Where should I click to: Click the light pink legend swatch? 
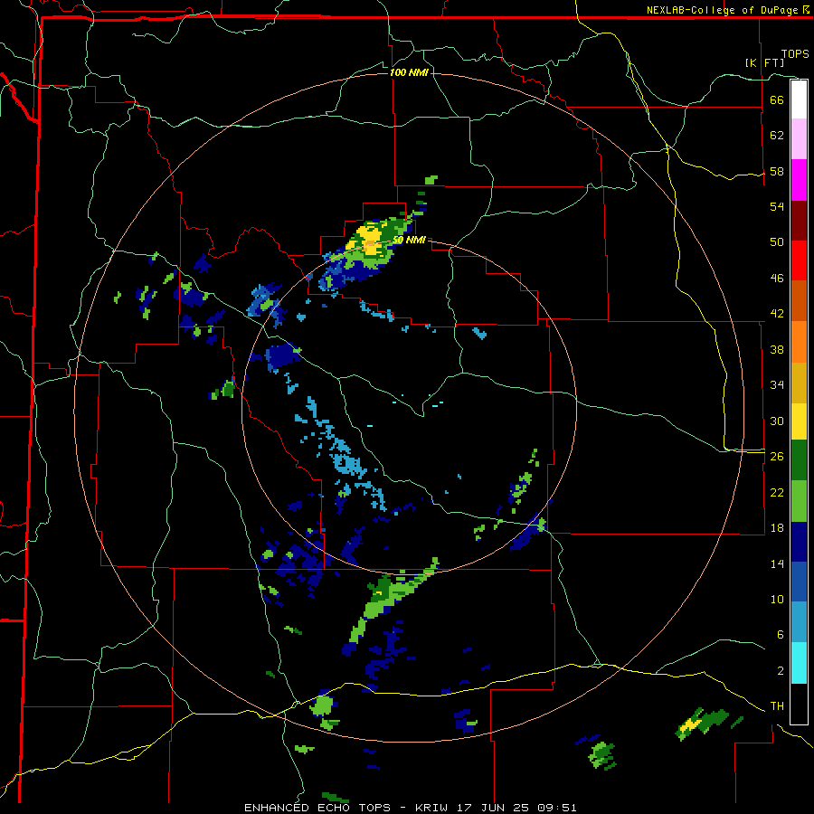click(x=799, y=139)
